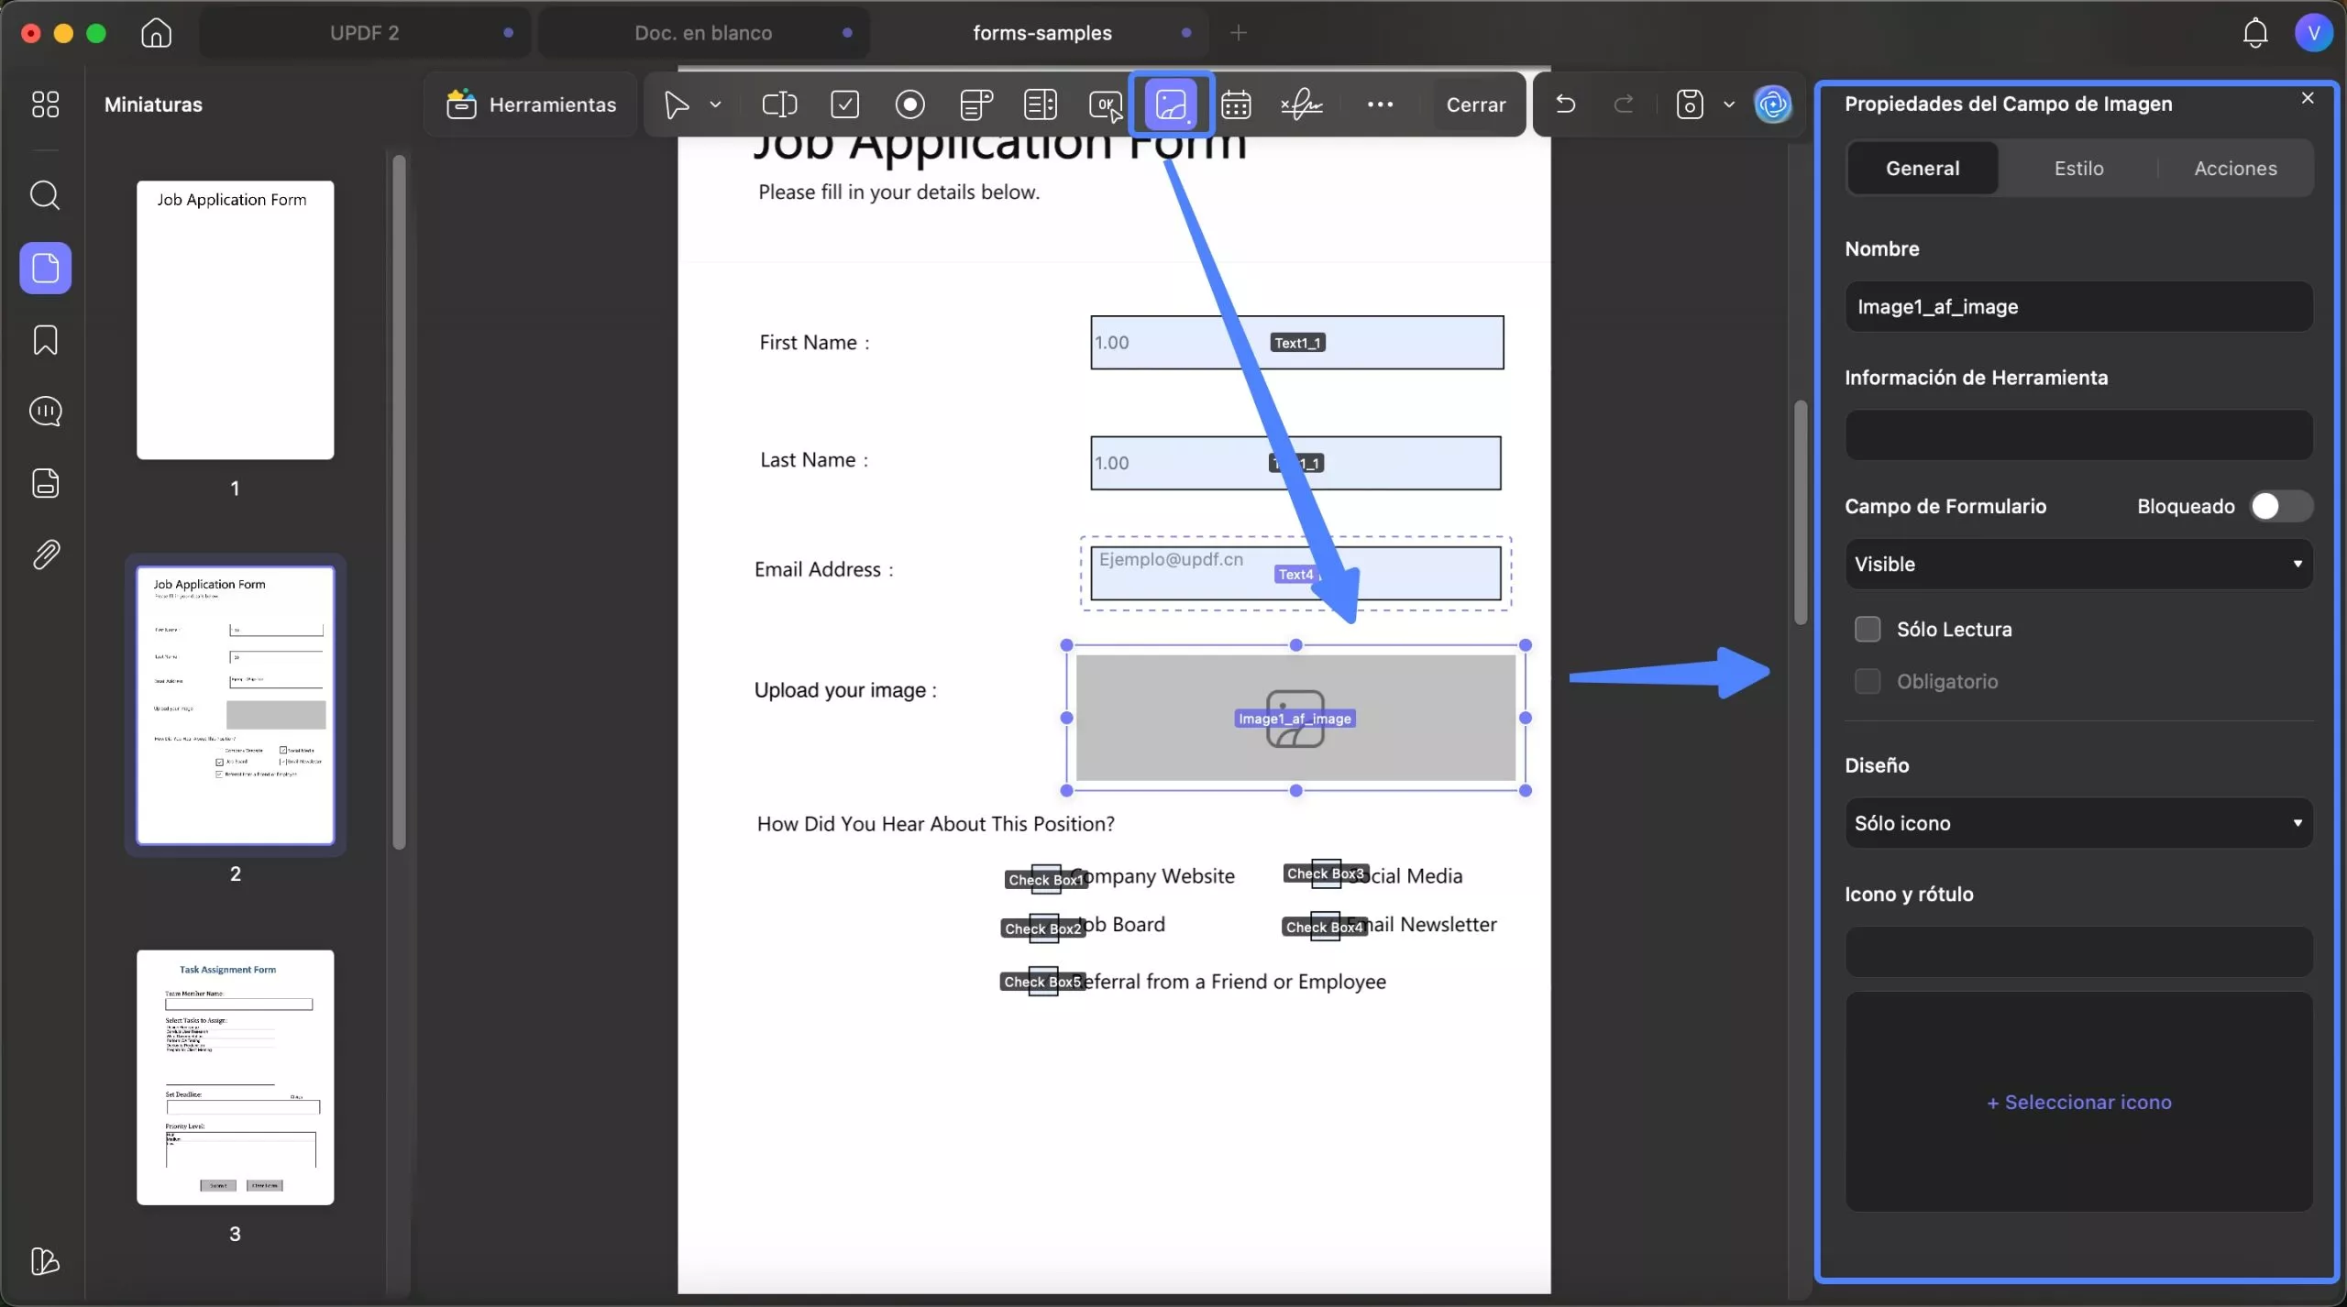Open more tools ellipsis menu
The image size is (2347, 1307).
pyautogui.click(x=1380, y=104)
